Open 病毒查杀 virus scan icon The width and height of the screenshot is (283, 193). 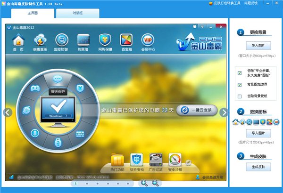coord(40,40)
